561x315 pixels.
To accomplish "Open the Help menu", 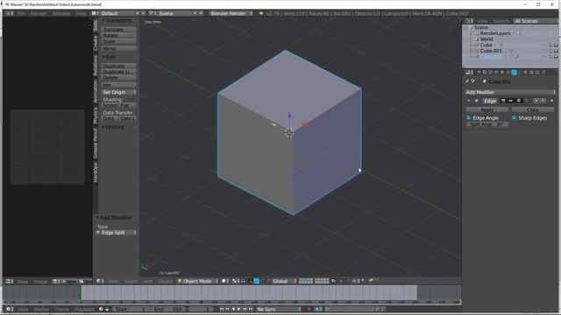I will tap(81, 13).
